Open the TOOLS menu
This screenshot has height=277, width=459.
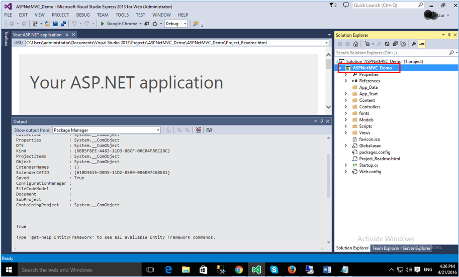[122, 15]
